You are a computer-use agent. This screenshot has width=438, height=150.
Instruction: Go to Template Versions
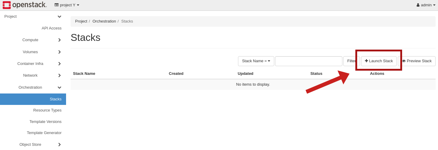coord(45,121)
